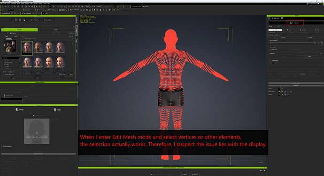Click the Open Project folder icon

6,7
